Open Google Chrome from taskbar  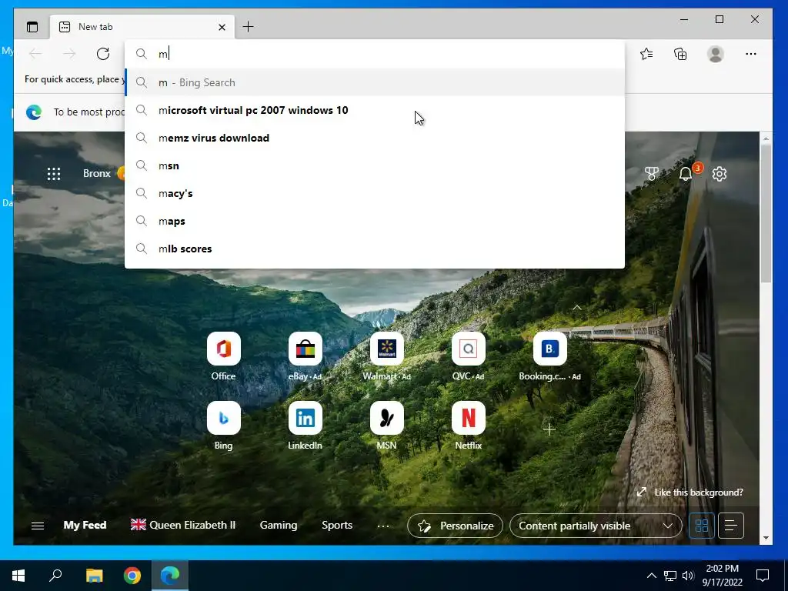pos(132,576)
